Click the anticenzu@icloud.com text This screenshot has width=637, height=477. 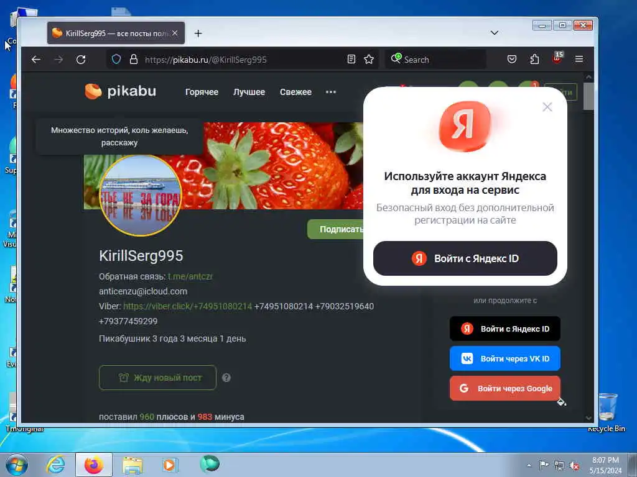[143, 291]
